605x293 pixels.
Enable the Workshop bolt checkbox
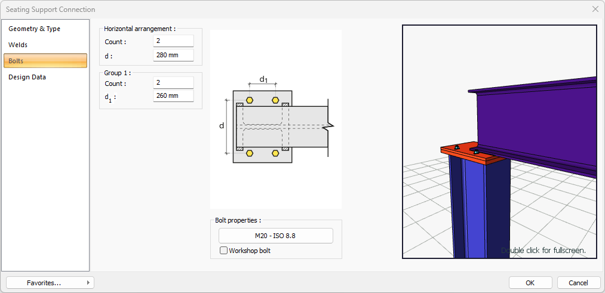(x=224, y=251)
